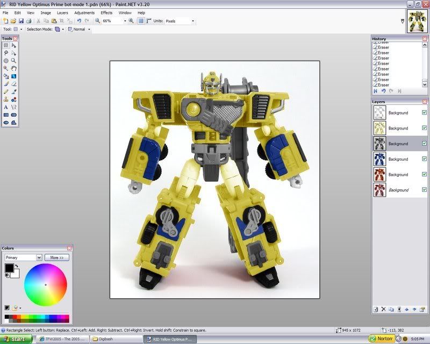Open the Adjustments menu
This screenshot has width=430, height=344.
pyautogui.click(x=84, y=12)
